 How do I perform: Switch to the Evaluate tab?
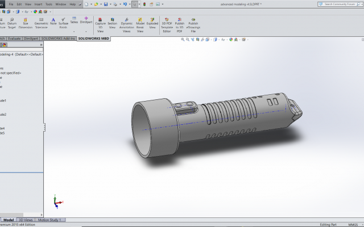point(14,39)
